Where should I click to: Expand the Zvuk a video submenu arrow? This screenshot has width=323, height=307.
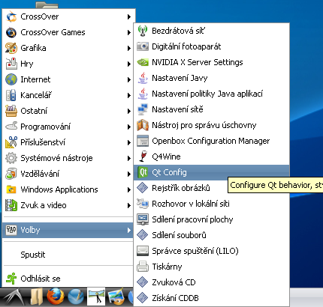[129, 205]
